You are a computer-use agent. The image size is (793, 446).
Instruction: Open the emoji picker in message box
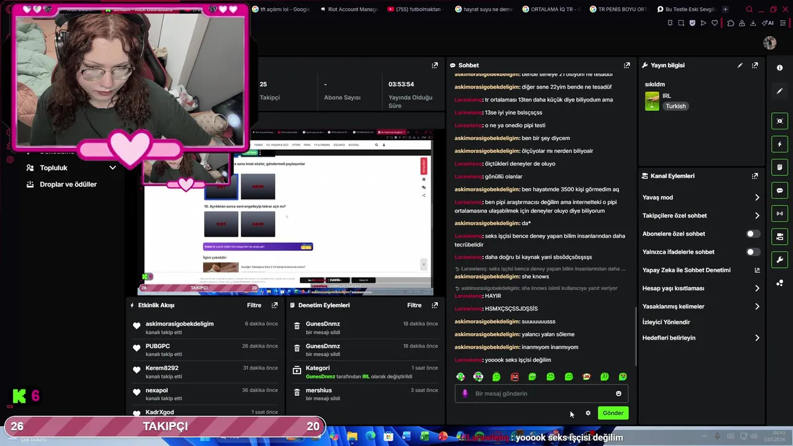tap(618, 393)
